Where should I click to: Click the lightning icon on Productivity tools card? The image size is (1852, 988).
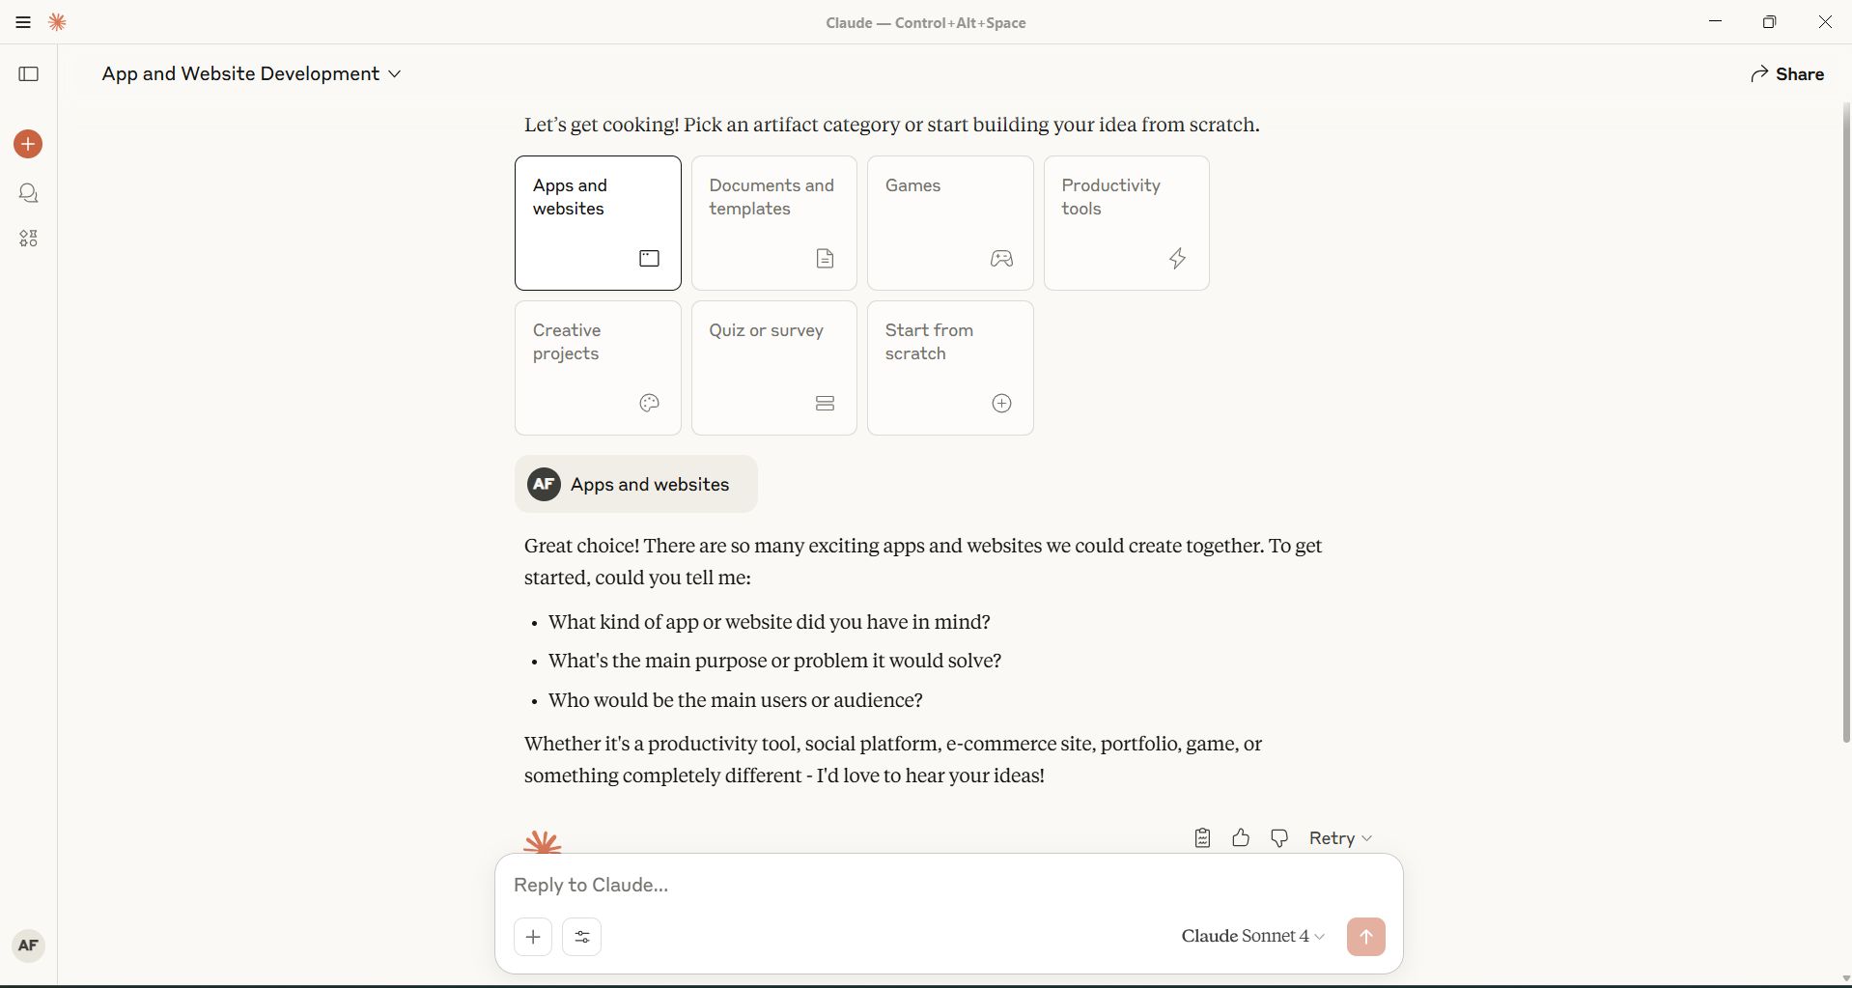tap(1177, 259)
